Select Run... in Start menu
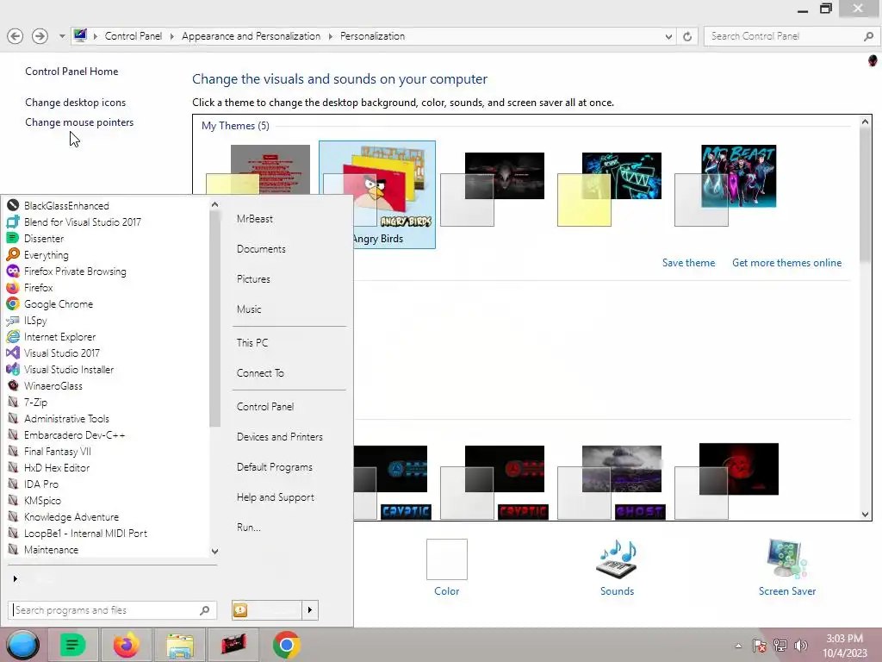882x662 pixels. [248, 528]
